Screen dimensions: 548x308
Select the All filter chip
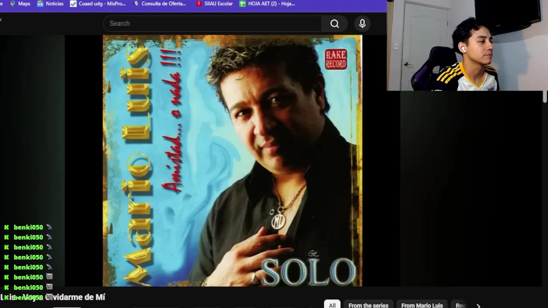332,305
